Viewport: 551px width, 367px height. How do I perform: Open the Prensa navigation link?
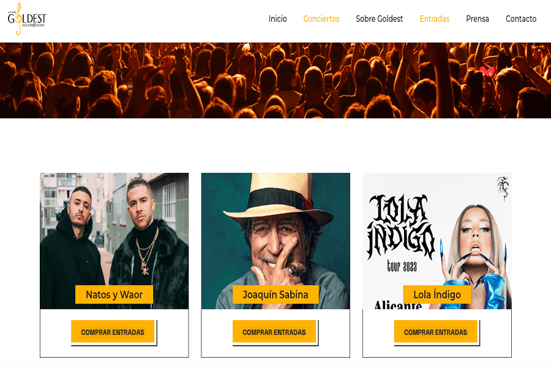(x=477, y=19)
